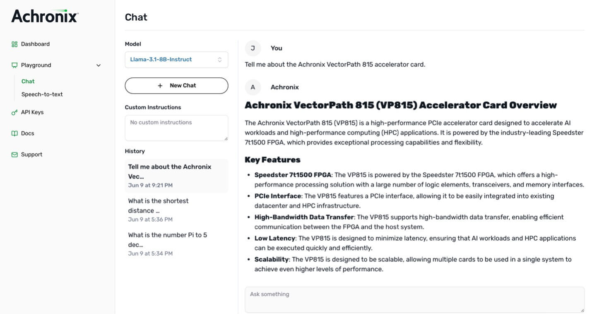Click the Dashboard grid icon

(14, 44)
